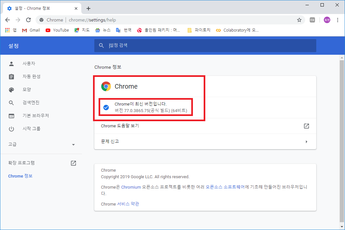This screenshot has height=230, width=345.
Task: Click the blue update check mark icon
Action: pyautogui.click(x=106, y=108)
